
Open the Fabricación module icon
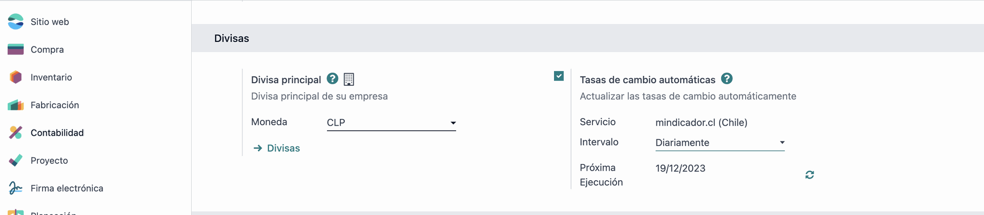16,105
